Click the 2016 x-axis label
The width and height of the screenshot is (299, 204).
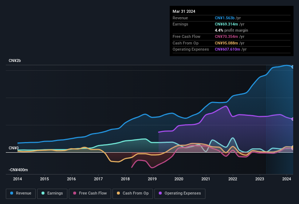point(71,179)
